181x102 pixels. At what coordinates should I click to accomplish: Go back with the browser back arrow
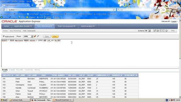click(x=3, y=10)
